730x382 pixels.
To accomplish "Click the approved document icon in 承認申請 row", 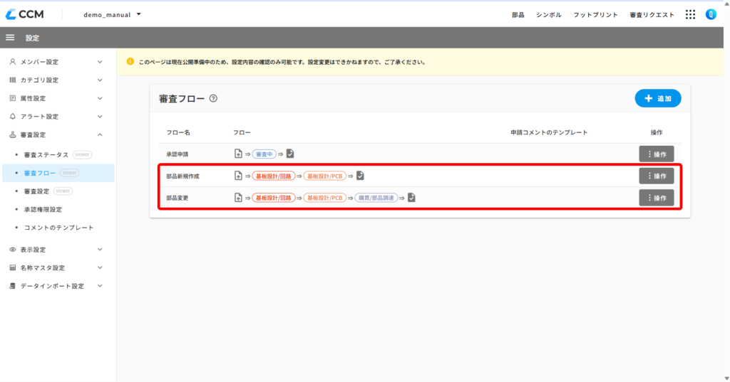I will click(290, 154).
